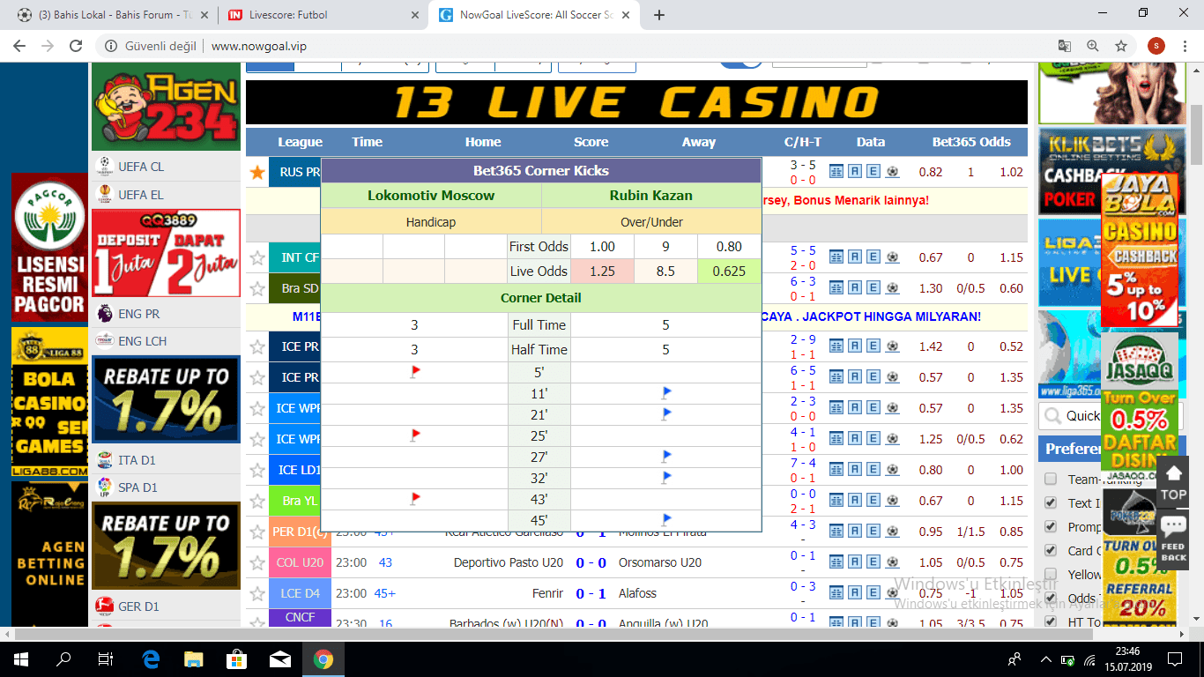The image size is (1204, 677).
Task: Open Microsoft Edge from the taskbar
Action: click(150, 658)
